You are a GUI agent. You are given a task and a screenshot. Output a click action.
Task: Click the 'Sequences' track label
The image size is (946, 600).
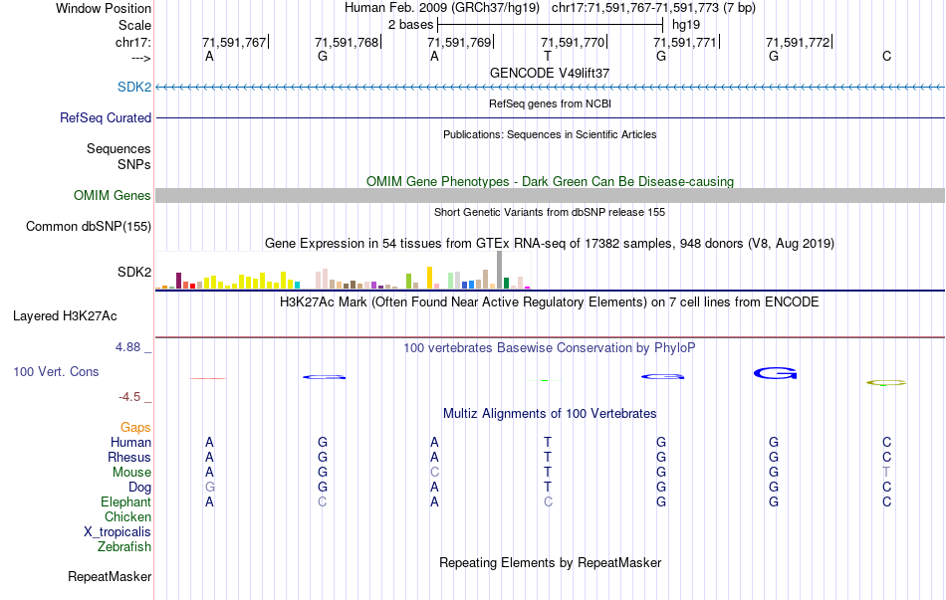pyautogui.click(x=118, y=148)
